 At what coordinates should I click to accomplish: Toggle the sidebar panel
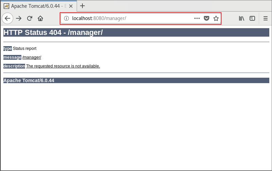[252, 18]
